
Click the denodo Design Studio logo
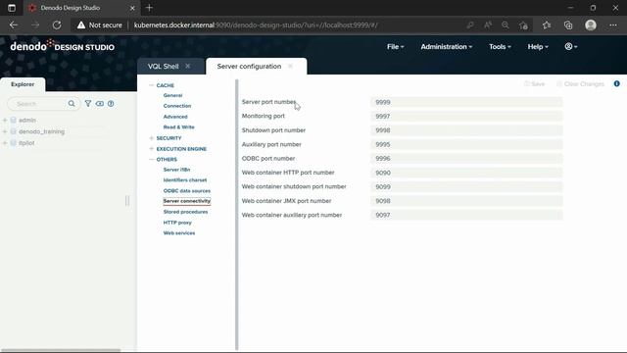tap(63, 46)
